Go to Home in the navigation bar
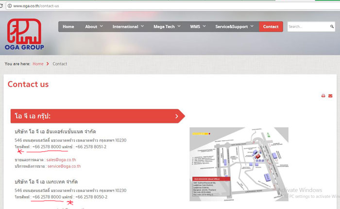340x209 pixels. (68, 27)
